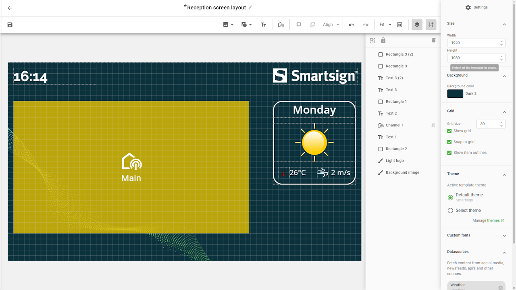Open the preview eye icon
The width and height of the screenshot is (516, 290).
pos(399,25)
